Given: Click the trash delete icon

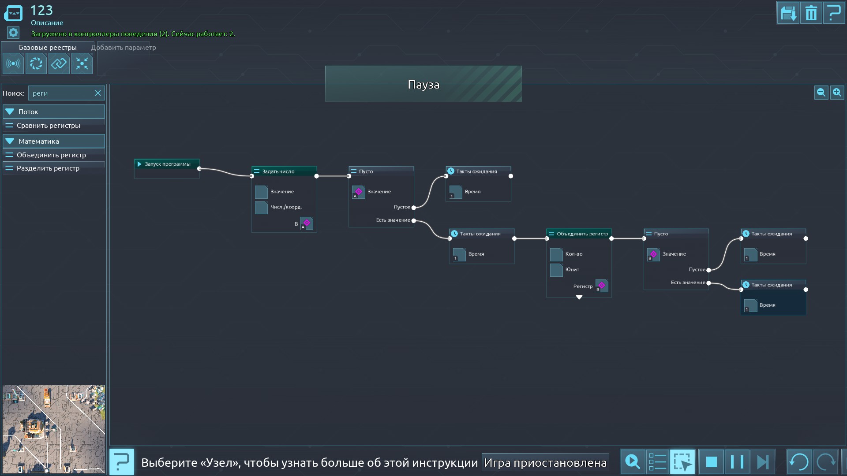Looking at the screenshot, I should coord(811,13).
